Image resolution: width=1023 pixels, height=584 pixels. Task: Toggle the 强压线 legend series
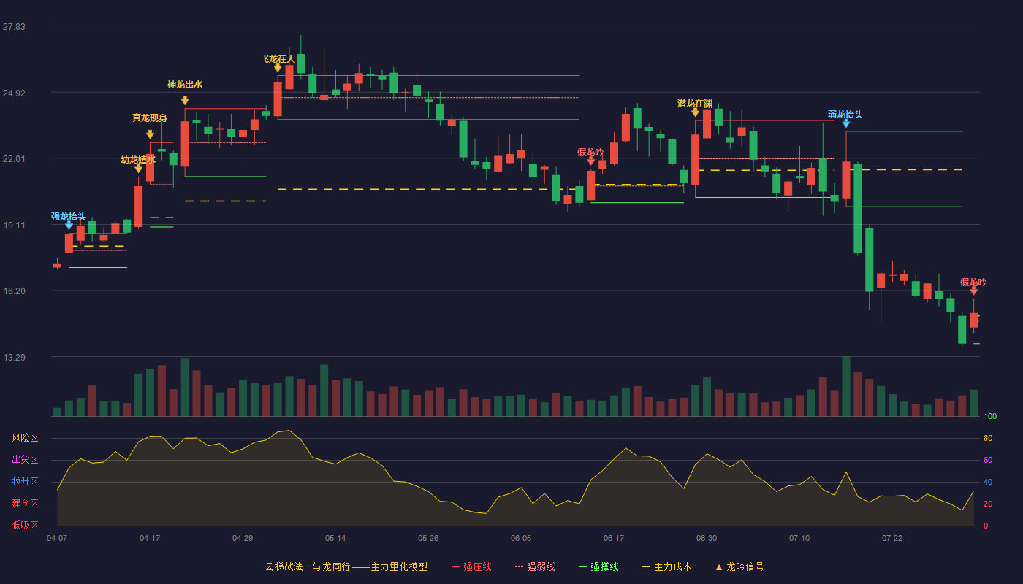tap(471, 566)
